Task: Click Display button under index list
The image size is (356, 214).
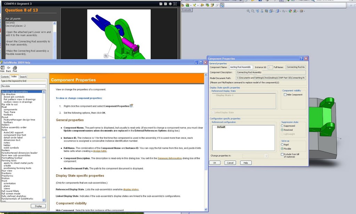Action: coord(38,206)
